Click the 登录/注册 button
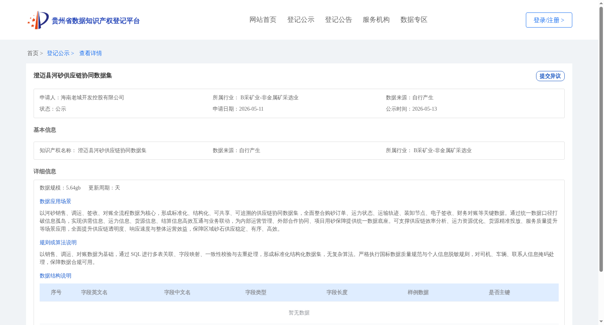 [549, 20]
